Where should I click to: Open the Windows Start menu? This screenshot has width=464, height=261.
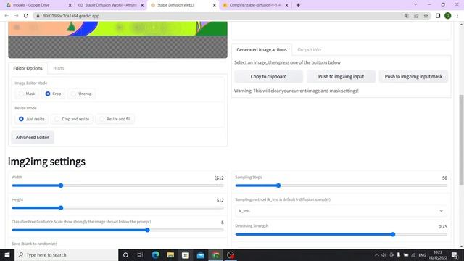coord(7,254)
